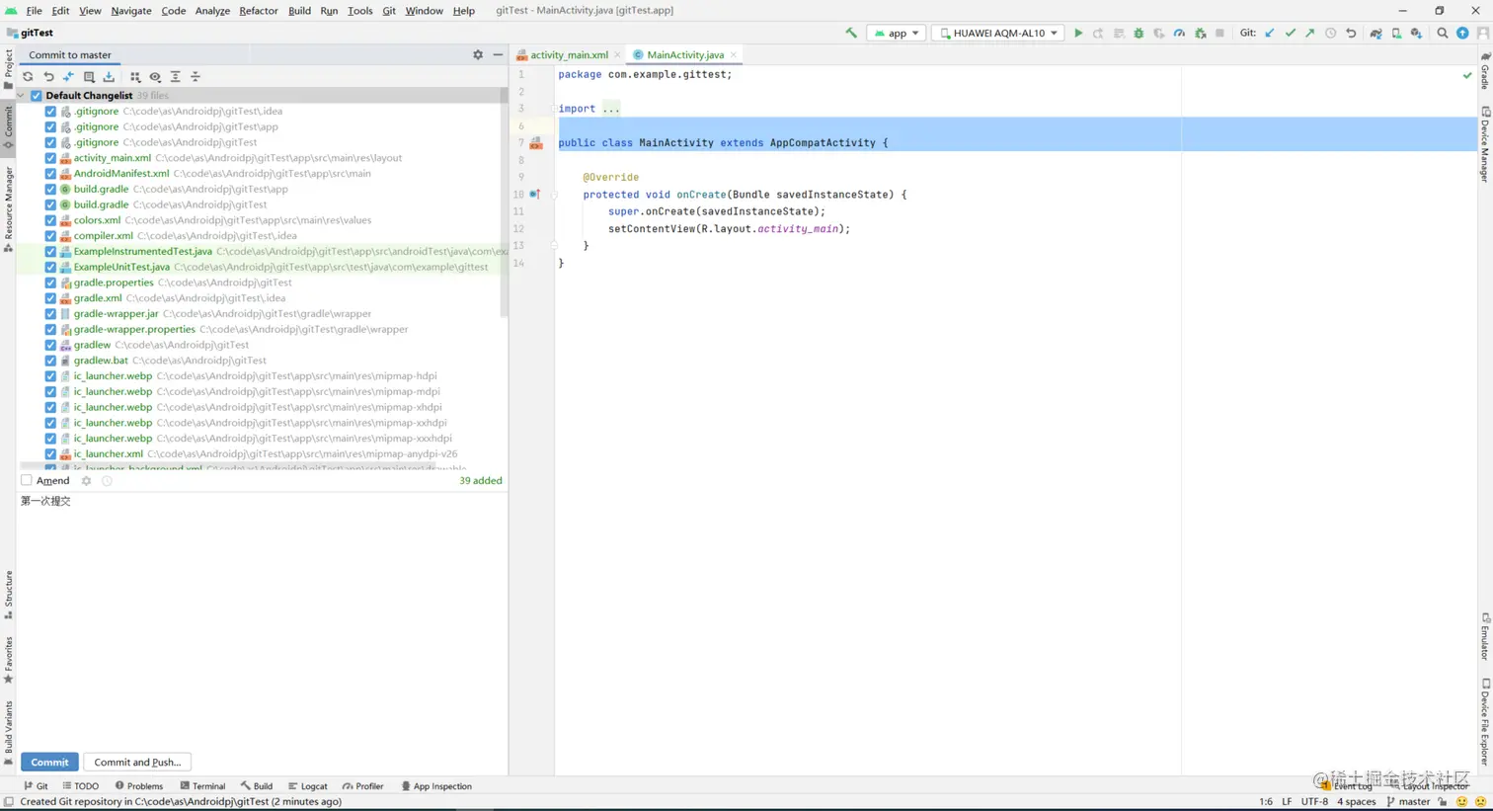Click the blue update arrow icon

click(1462, 33)
